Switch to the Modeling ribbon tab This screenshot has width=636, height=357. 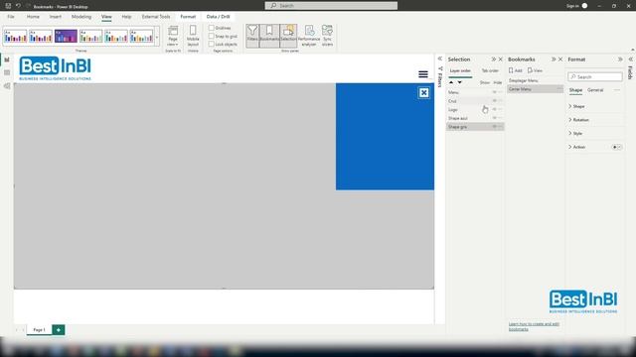tap(81, 17)
